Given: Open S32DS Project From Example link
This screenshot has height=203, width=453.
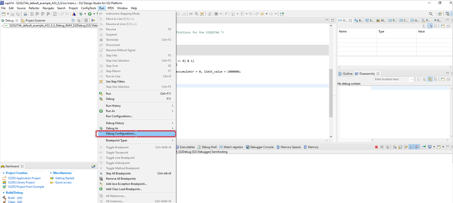Looking at the screenshot, I should [x=26, y=187].
